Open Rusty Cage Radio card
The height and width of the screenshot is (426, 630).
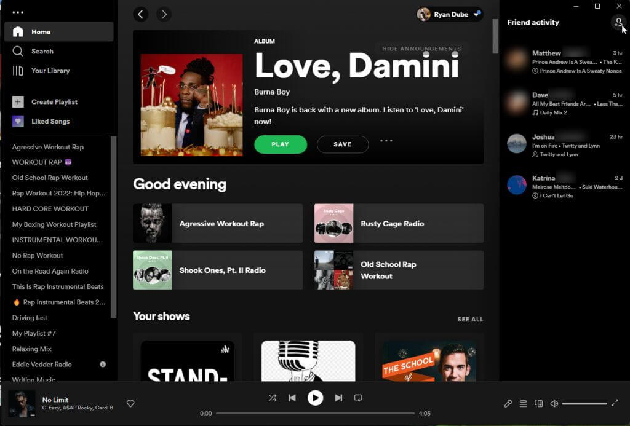399,223
